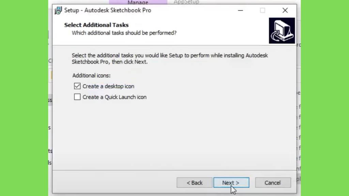Minimize the setup window
This screenshot has height=196, width=349.
[x=240, y=11]
